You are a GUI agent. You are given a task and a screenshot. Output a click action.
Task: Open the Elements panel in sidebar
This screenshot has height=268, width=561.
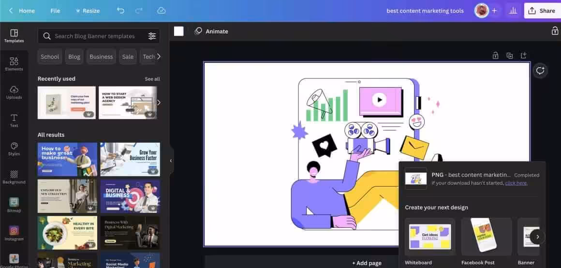(14, 64)
